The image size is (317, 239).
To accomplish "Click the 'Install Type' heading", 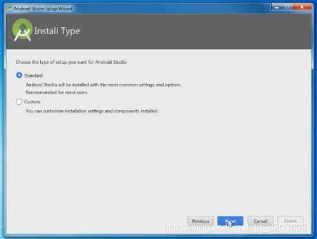I will pyautogui.click(x=57, y=31).
